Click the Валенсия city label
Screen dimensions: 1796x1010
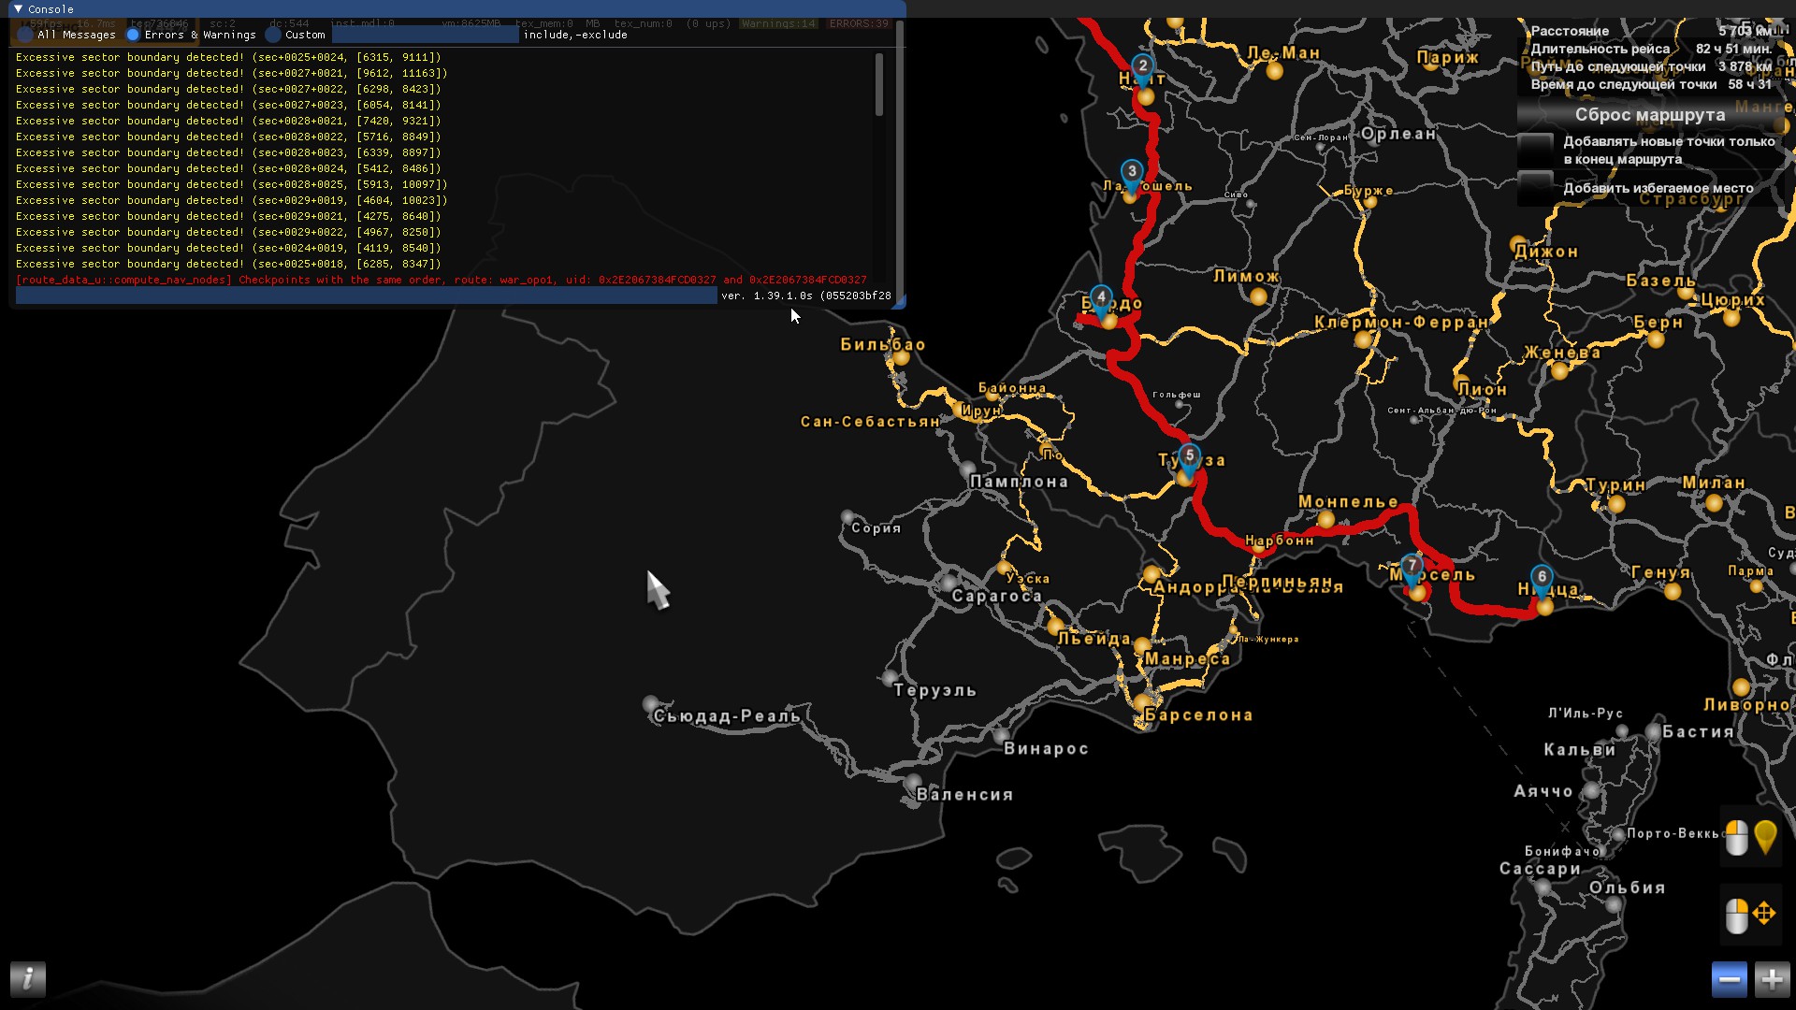964,795
